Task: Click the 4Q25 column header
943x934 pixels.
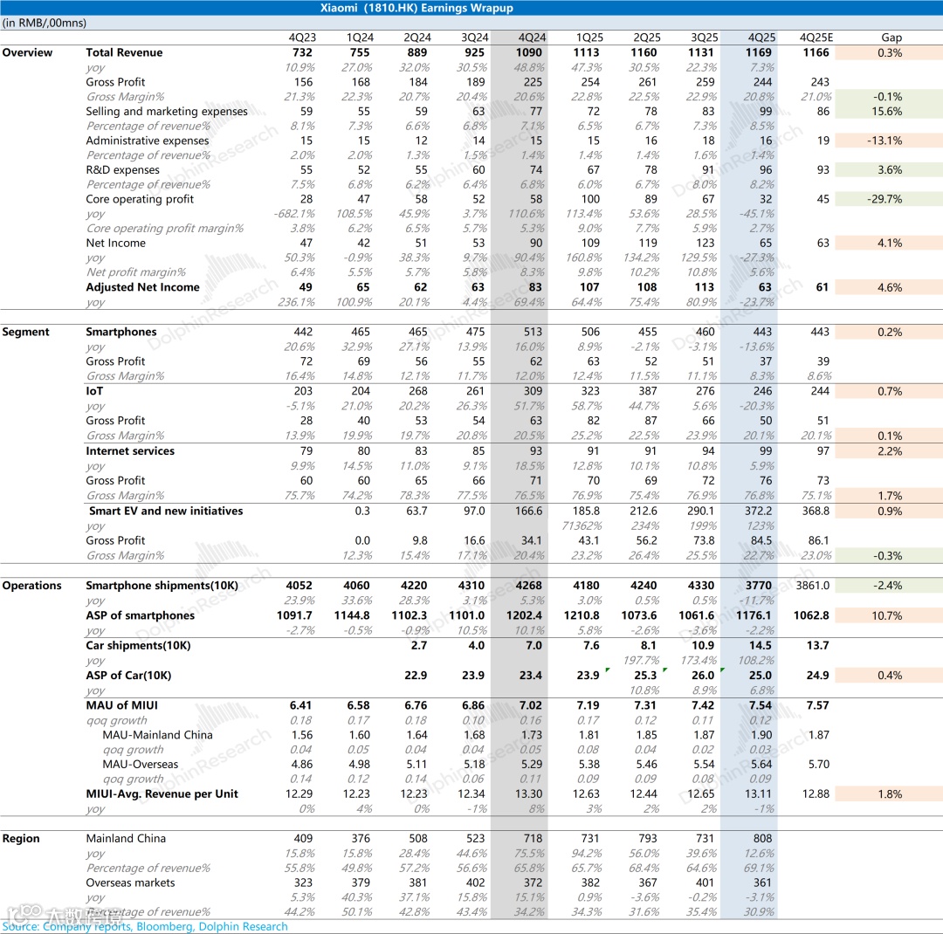Action: pos(761,38)
